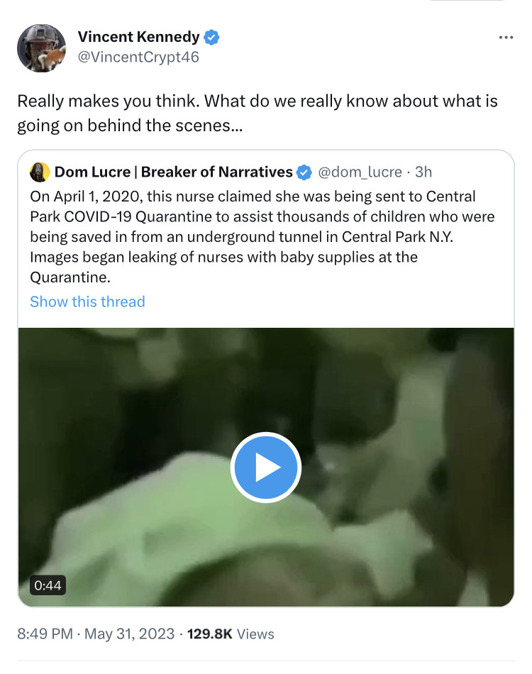Screen dimensions: 532x674
Task: Open the Dom Lucre | Breaker of Narratives name
Action: click(x=173, y=172)
